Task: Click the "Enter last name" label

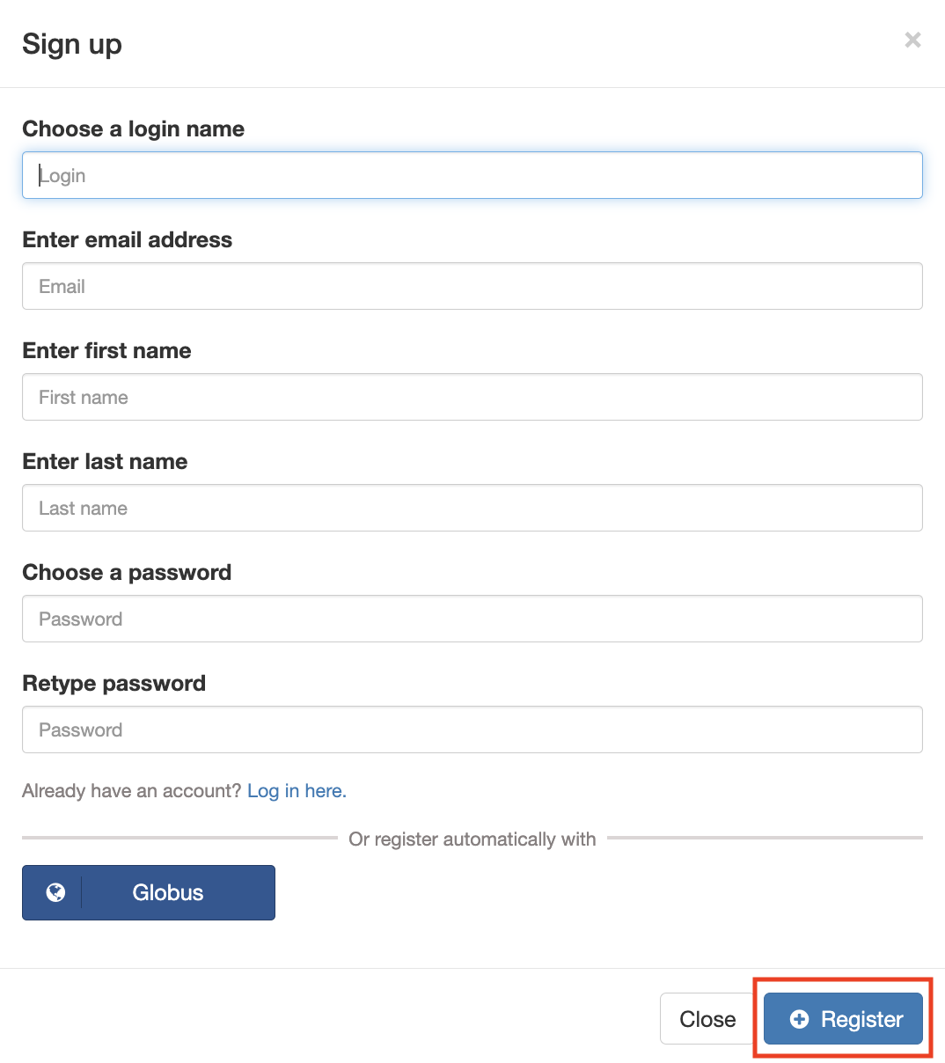Action: (105, 462)
